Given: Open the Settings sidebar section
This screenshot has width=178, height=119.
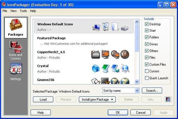Looking at the screenshot, I should pyautogui.click(x=16, y=72).
